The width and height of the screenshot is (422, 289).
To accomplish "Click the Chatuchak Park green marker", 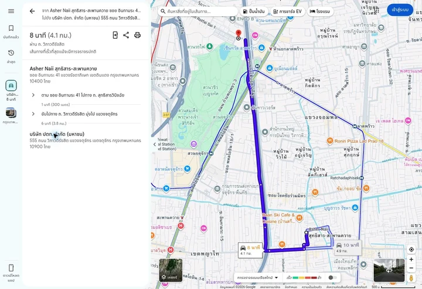I will point(210,47).
